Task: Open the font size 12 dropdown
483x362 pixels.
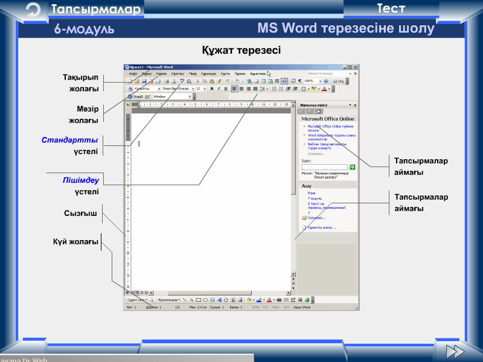Action: 205,89
